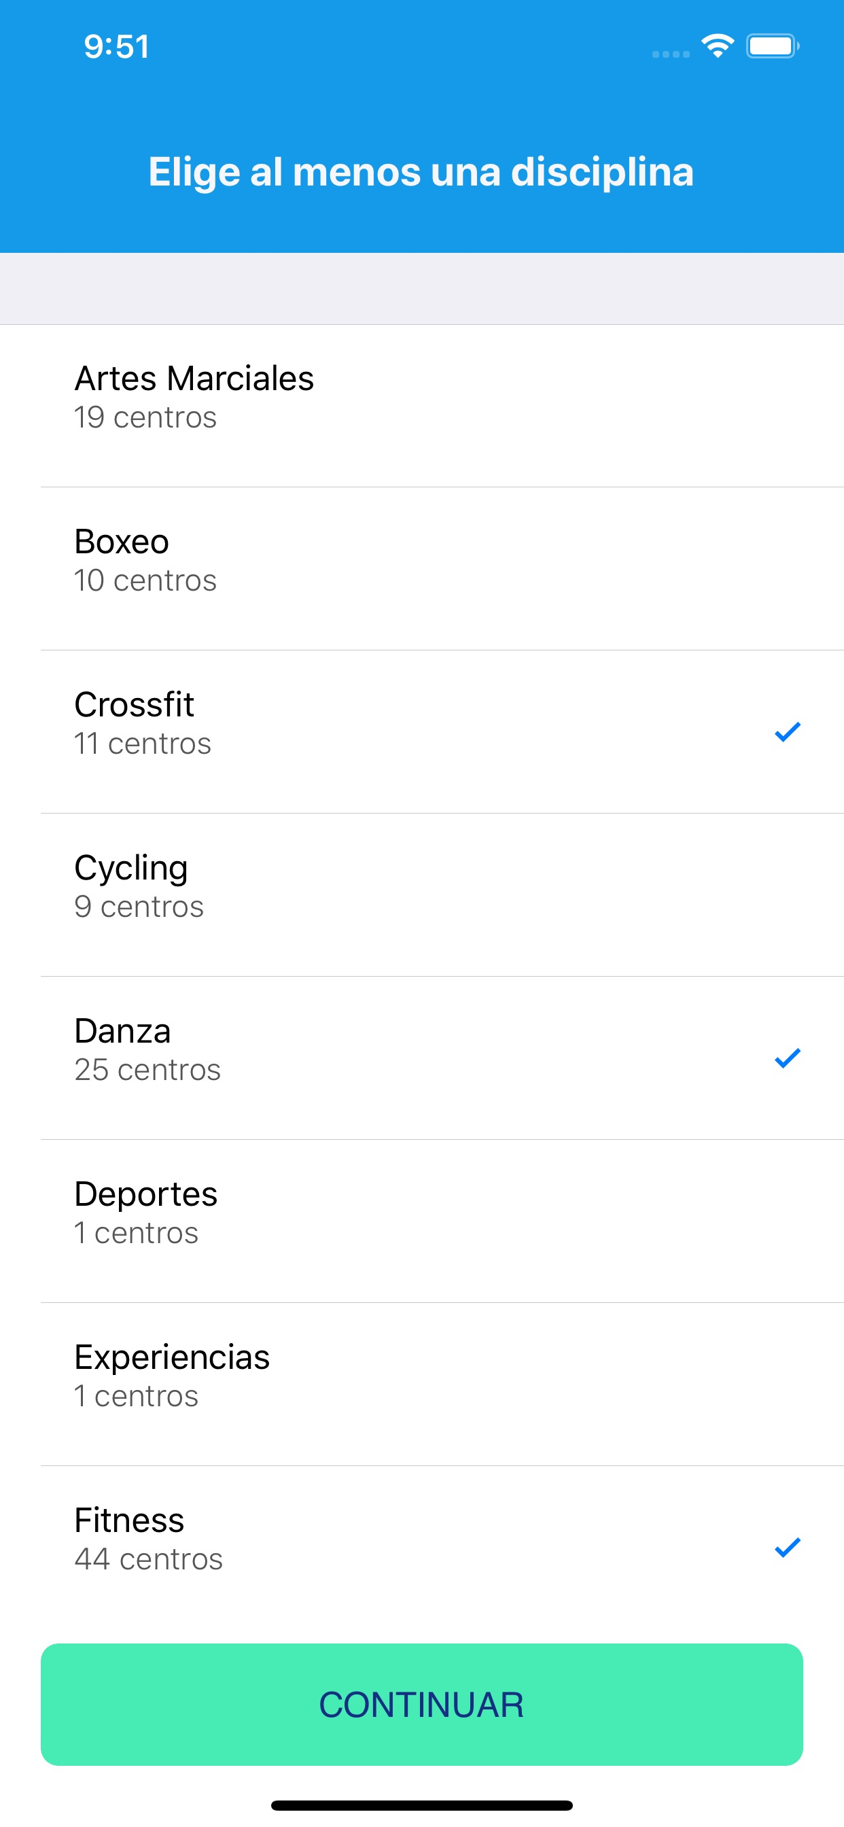The height and width of the screenshot is (1827, 844).
Task: Uncheck the Fitness checkmark
Action: (788, 1548)
